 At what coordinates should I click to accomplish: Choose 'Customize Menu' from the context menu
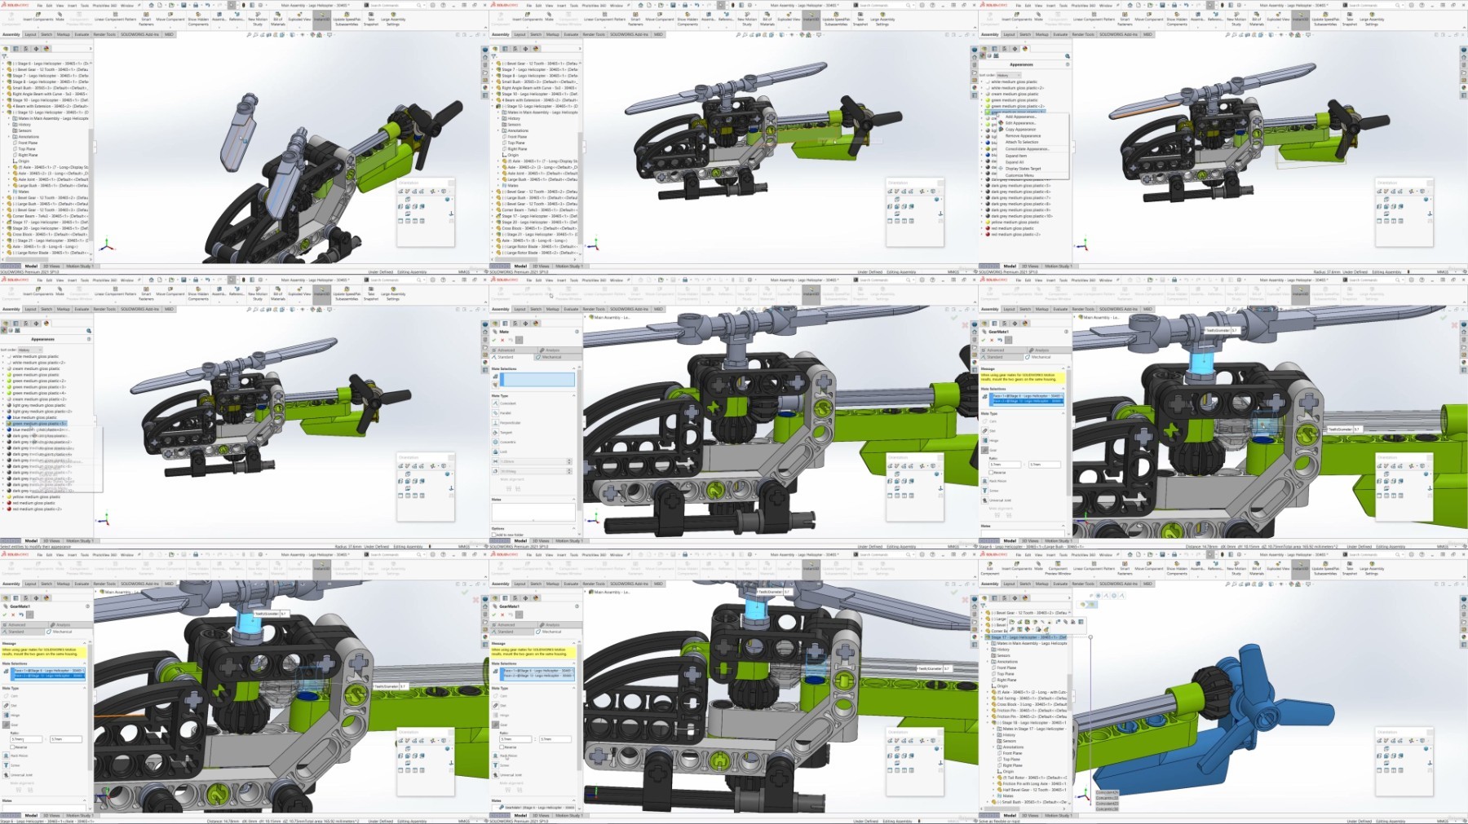[1019, 175]
